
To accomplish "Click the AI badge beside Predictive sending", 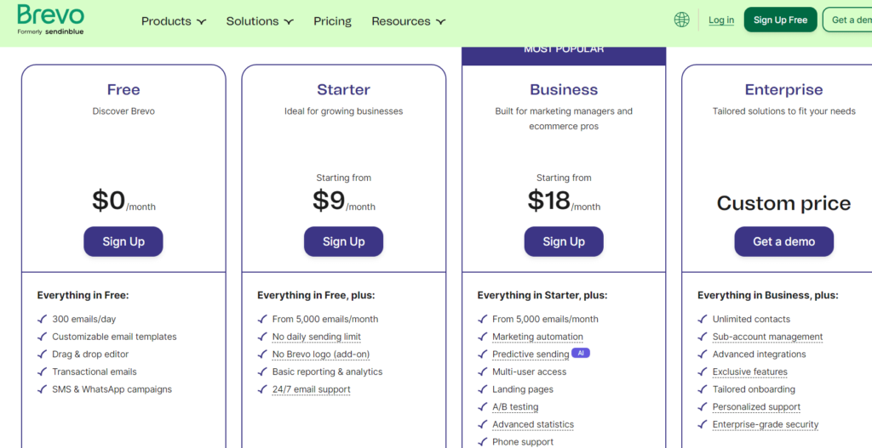I will (x=580, y=353).
